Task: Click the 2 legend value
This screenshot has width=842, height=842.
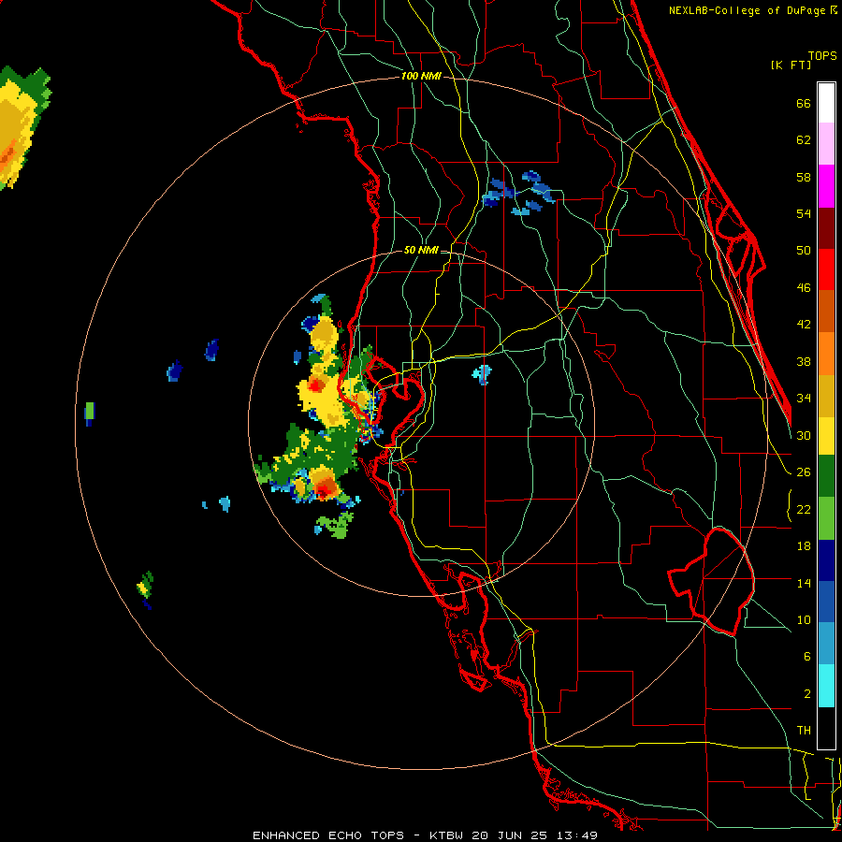Action: pos(806,694)
